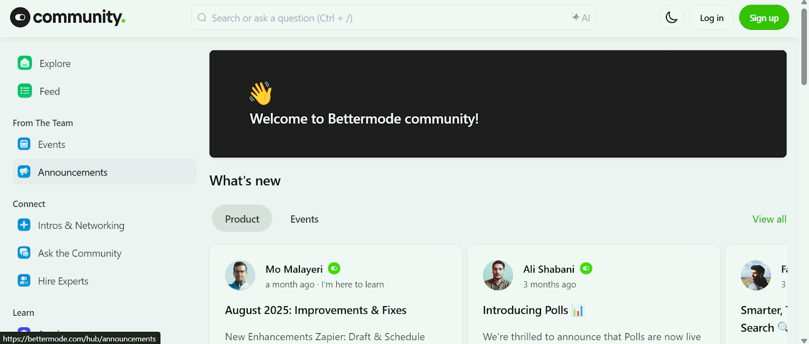The image size is (809, 344).
Task: Click the search magnifier icon
Action: [202, 18]
